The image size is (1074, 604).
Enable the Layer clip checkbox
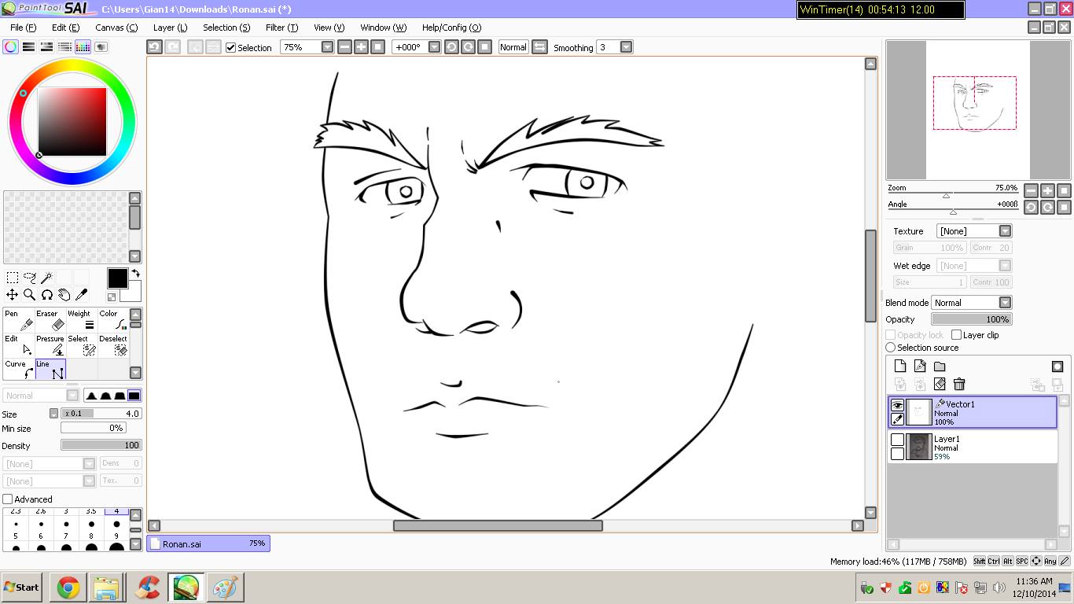[956, 335]
